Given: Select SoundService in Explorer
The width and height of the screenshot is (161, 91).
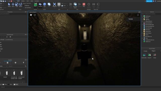Looking at the screenshot, I should pos(149,36).
